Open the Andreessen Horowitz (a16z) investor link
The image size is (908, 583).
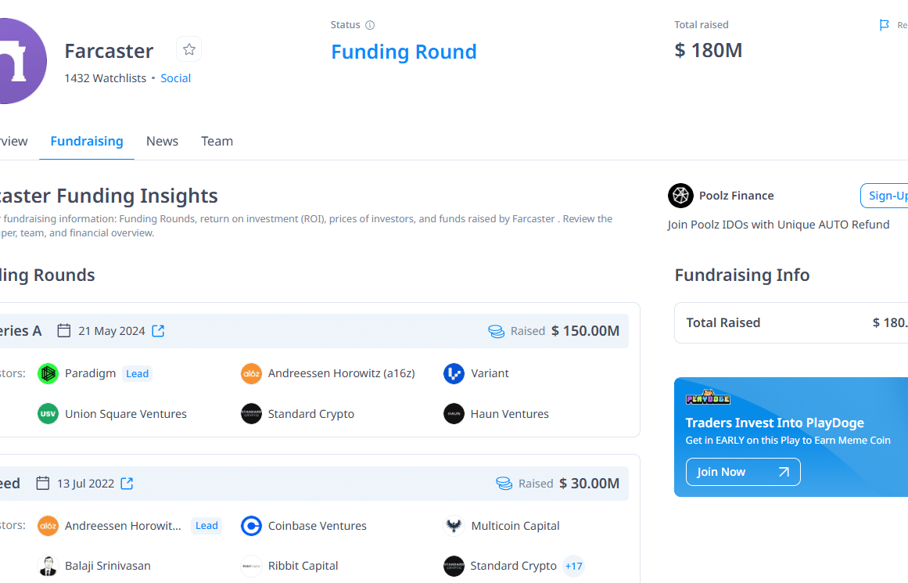pyautogui.click(x=341, y=373)
